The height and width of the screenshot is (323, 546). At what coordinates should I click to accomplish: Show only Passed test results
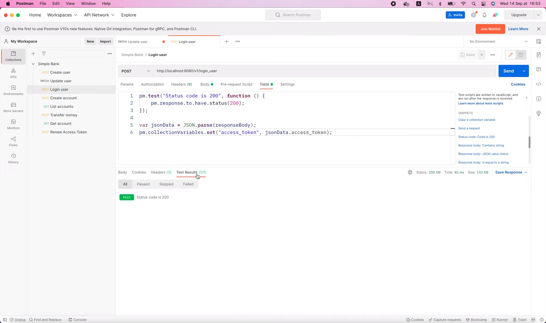click(143, 184)
